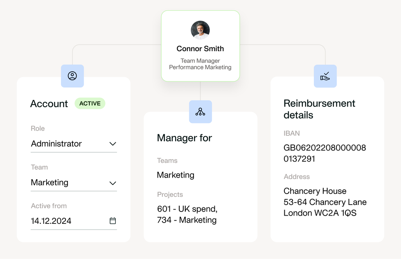Toggle the ACTIVE status badge
Image resolution: width=401 pixels, height=259 pixels.
(x=90, y=103)
